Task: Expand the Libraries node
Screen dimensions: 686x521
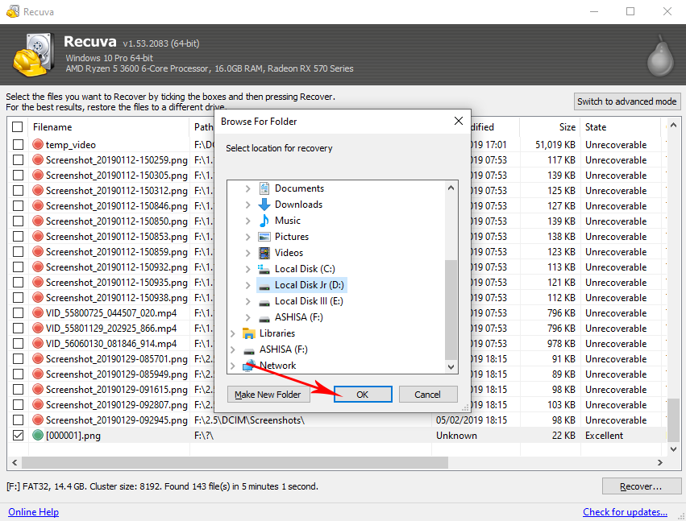Action: pyautogui.click(x=233, y=333)
